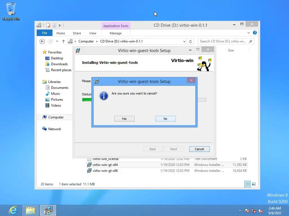Viewport: 289px width, 216px height.
Task: Go up one folder level
Action: point(64,41)
